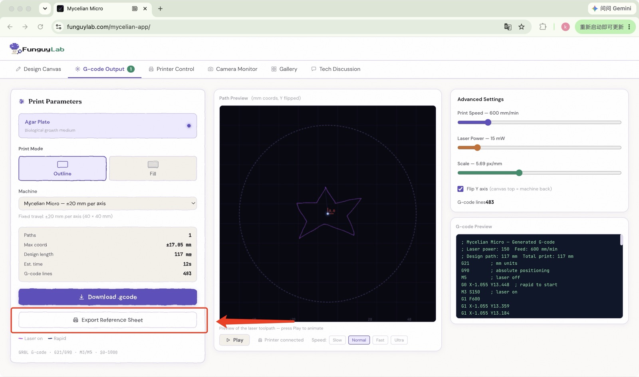
Task: Close the Mycelian Micro tab
Action: 145,8
